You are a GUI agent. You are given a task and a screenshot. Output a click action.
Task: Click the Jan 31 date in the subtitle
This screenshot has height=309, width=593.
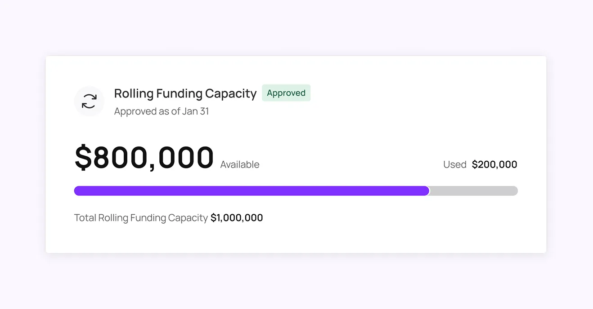pyautogui.click(x=196, y=111)
